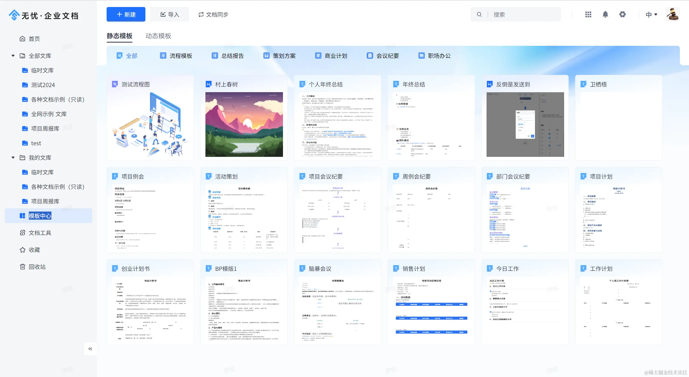The width and height of the screenshot is (689, 377).
Task: Open the settings gear icon
Action: click(622, 15)
